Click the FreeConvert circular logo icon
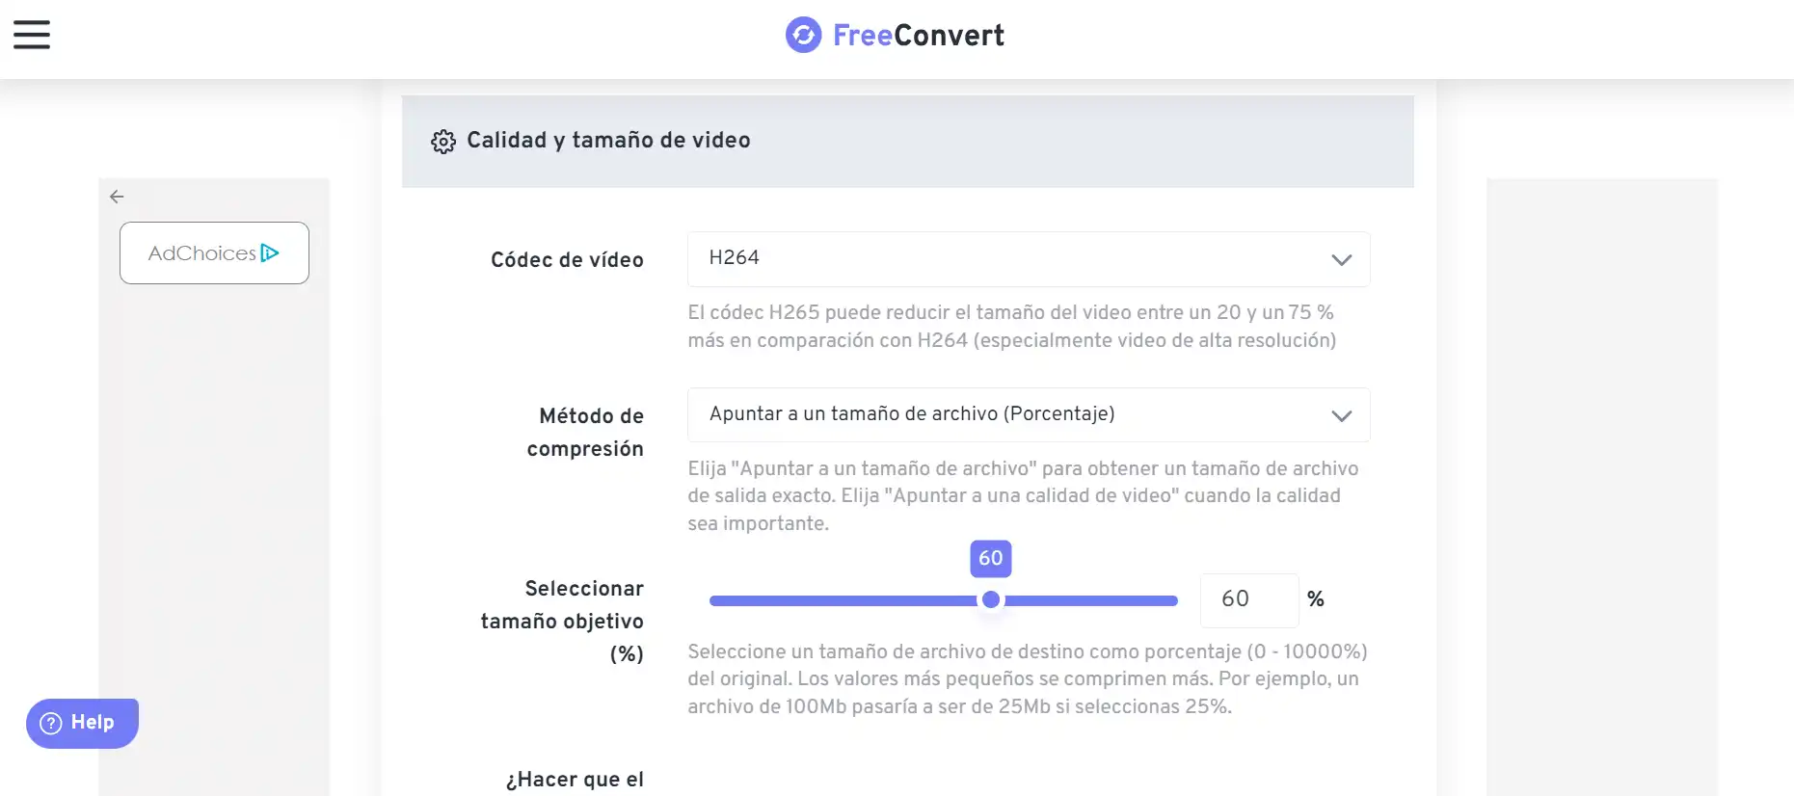The height and width of the screenshot is (796, 1794). click(803, 35)
